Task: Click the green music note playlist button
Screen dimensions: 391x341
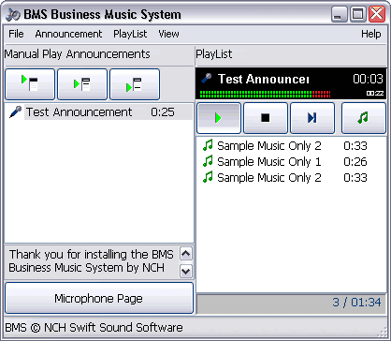Action: click(364, 118)
